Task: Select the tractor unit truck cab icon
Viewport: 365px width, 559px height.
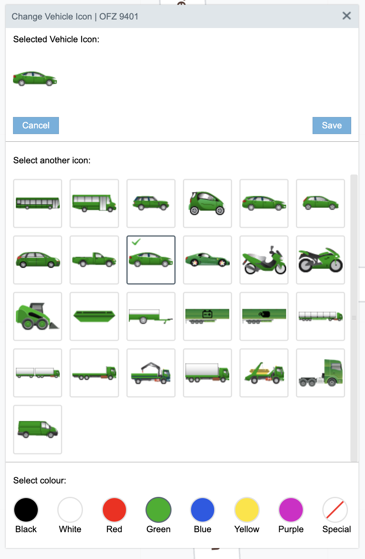Action: (320, 373)
